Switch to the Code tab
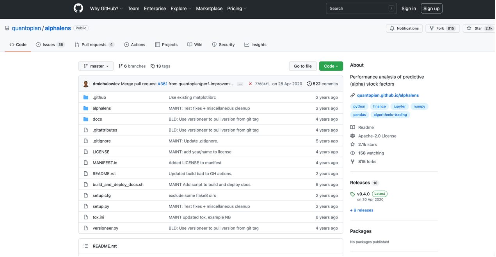The image size is (496, 257). [x=18, y=45]
